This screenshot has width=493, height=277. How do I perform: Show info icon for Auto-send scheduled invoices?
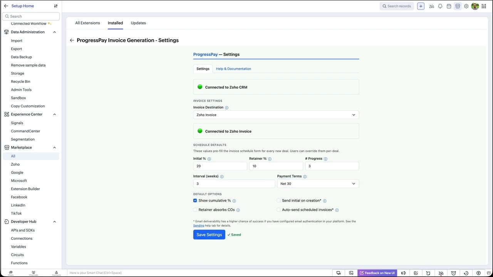click(337, 210)
